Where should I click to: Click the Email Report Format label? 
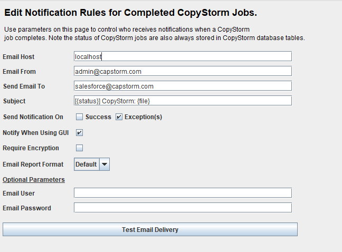pos(33,164)
